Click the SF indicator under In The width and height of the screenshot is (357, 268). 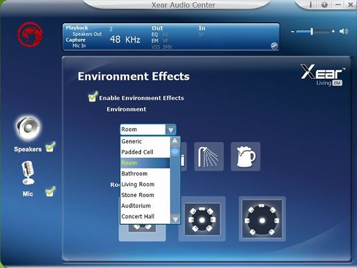click(x=201, y=35)
